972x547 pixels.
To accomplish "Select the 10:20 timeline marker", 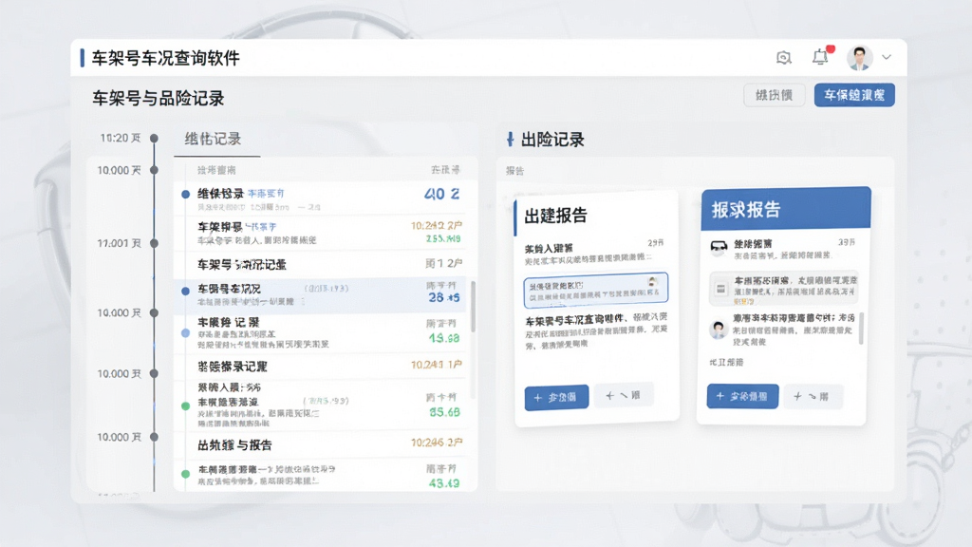I will click(x=155, y=138).
